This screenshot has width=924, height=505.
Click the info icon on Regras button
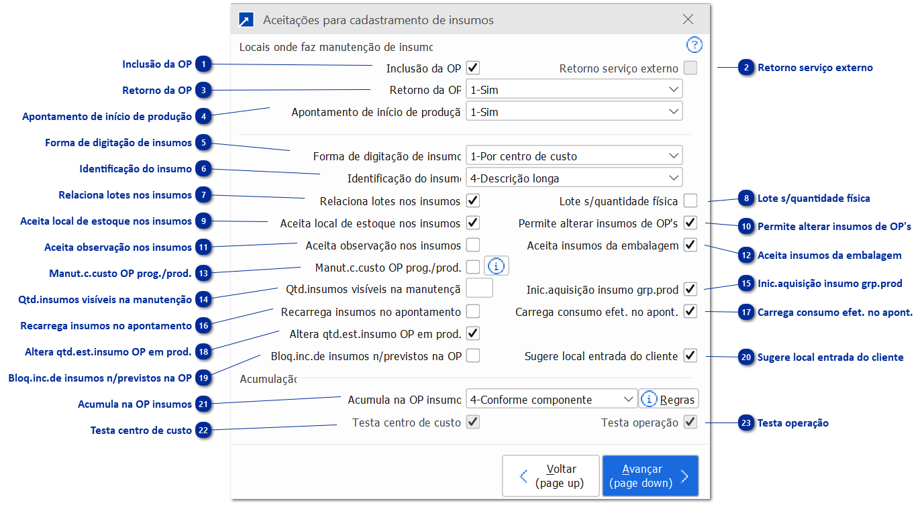(649, 399)
